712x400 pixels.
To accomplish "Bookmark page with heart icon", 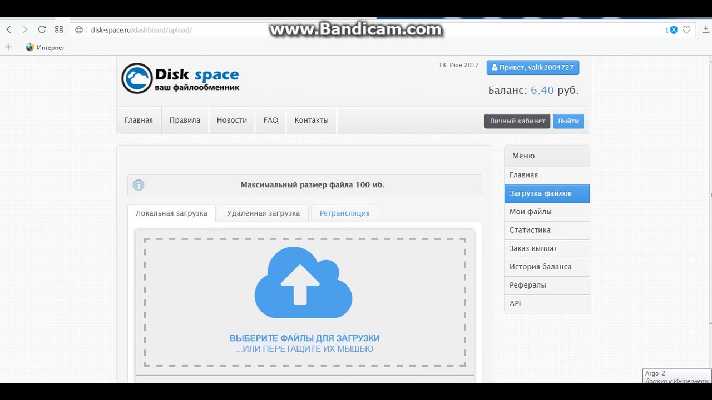I will (x=686, y=30).
